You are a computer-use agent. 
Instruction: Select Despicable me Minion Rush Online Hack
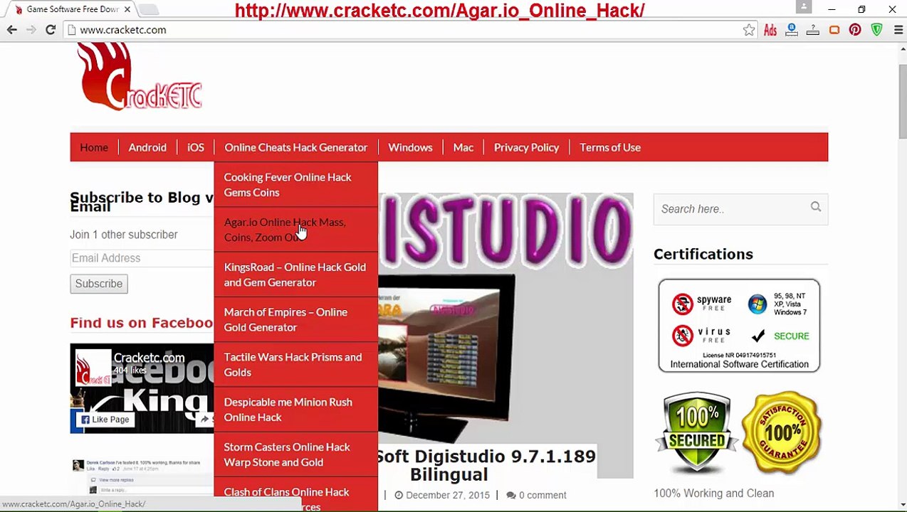[x=295, y=410]
